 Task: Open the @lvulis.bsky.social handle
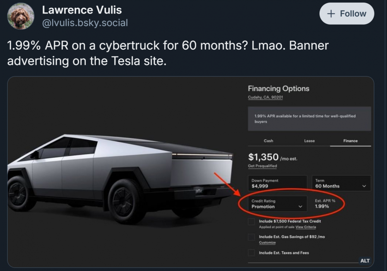85,23
